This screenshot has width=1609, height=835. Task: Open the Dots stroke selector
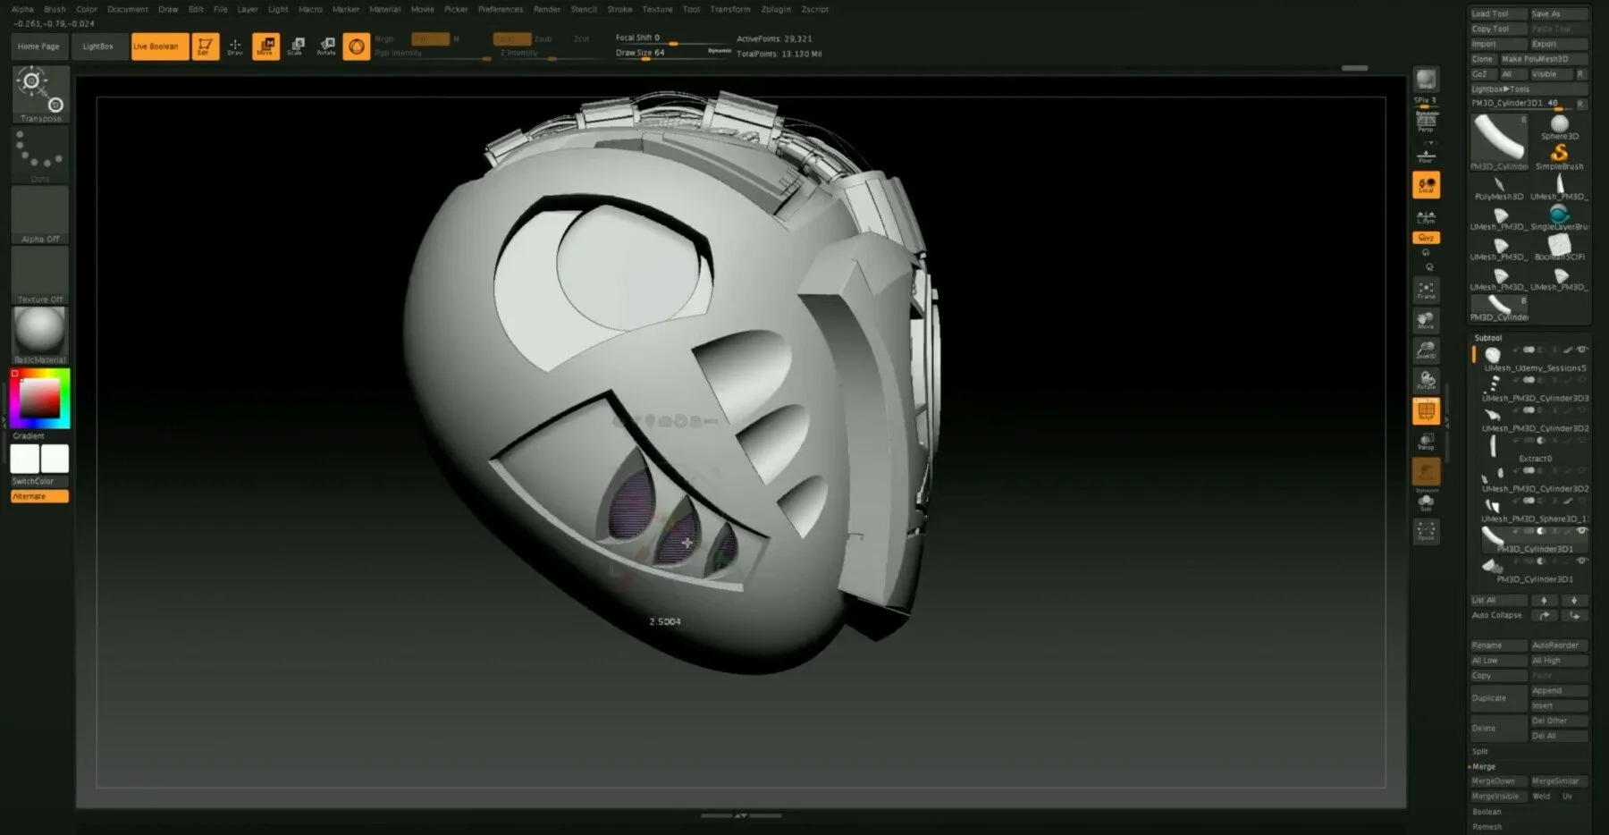[x=40, y=155]
